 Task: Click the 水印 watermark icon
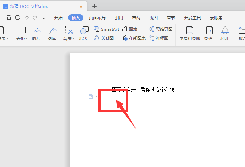pos(225,30)
